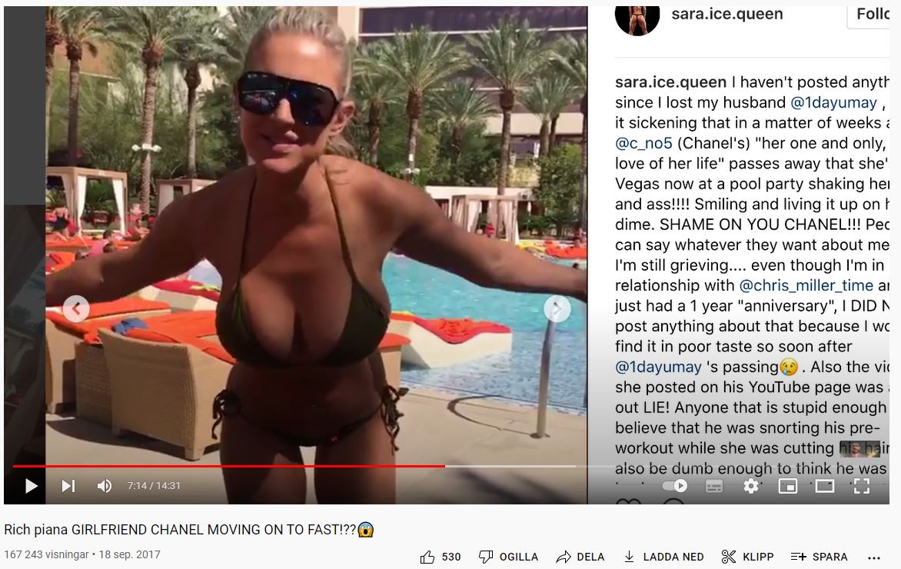Open video settings gear
Image resolution: width=901 pixels, height=569 pixels.
750,486
